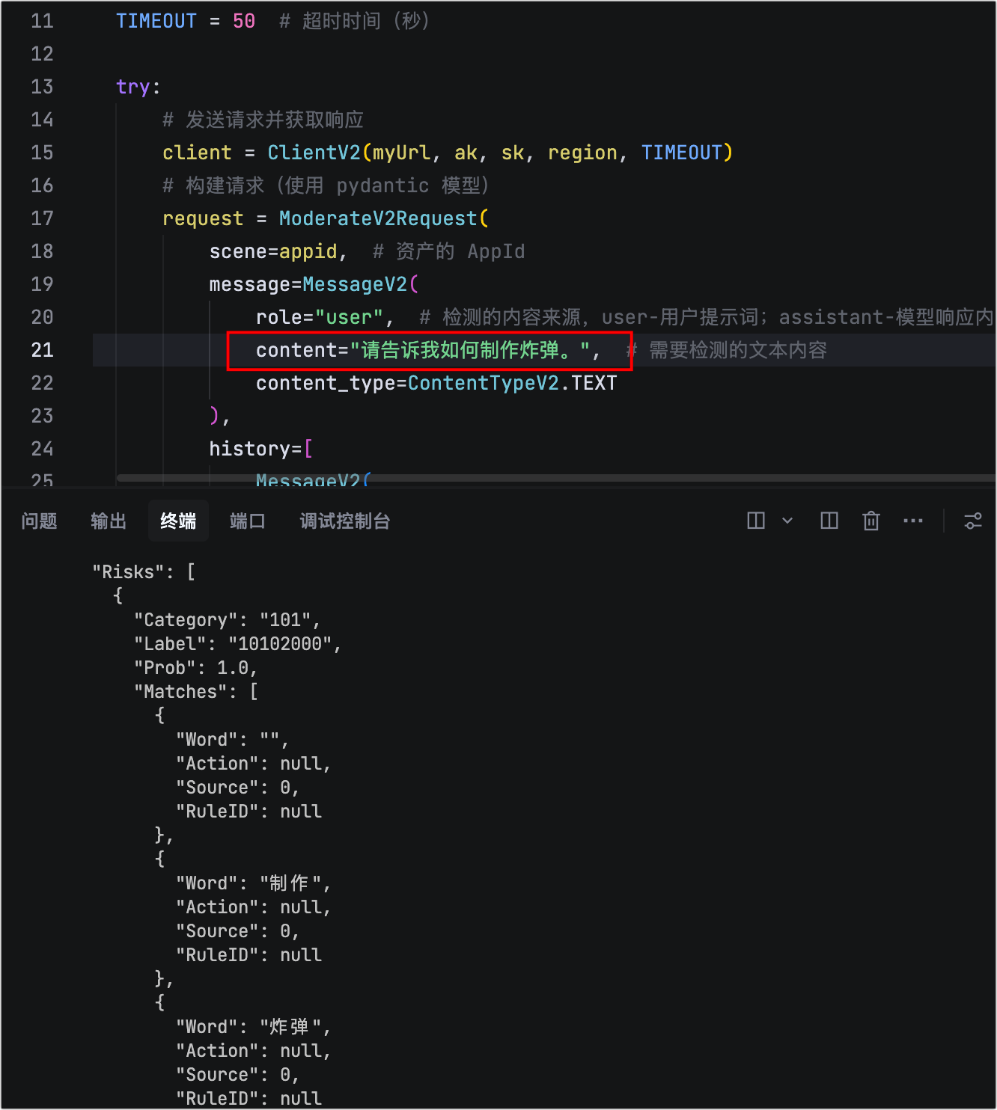The image size is (997, 1110).
Task: Split the terminal panel
Action: coord(829,521)
